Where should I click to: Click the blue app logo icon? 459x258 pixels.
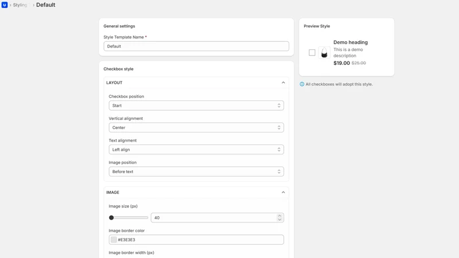[x=5, y=5]
